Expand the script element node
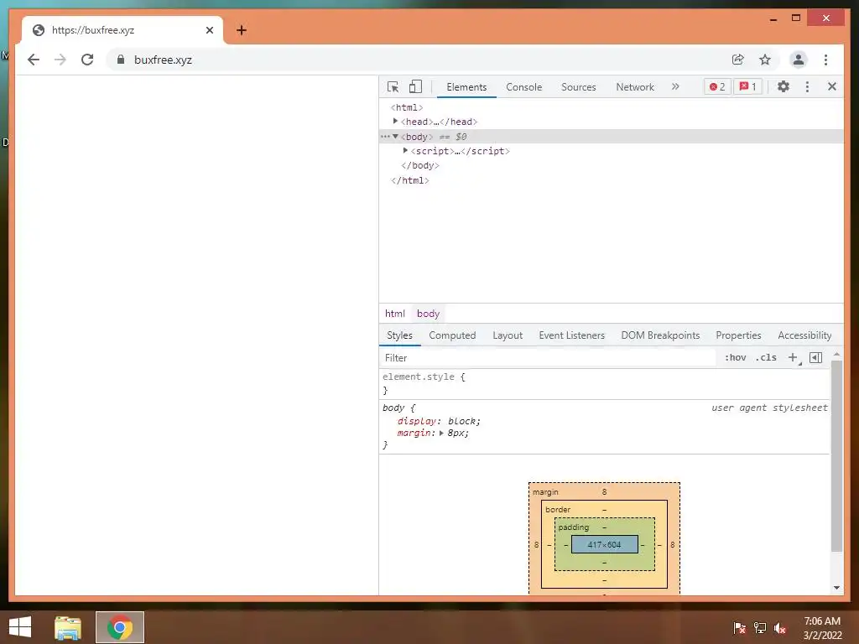 point(405,151)
